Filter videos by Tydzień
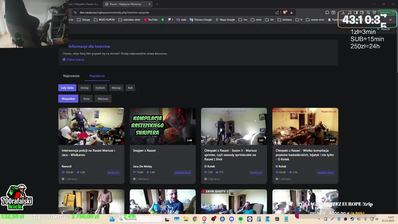Viewport: 398px width, 224px height. [x=100, y=88]
